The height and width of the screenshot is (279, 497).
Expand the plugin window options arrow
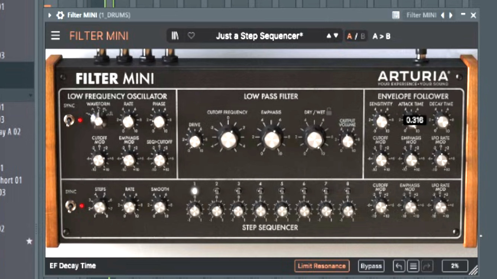click(x=50, y=15)
